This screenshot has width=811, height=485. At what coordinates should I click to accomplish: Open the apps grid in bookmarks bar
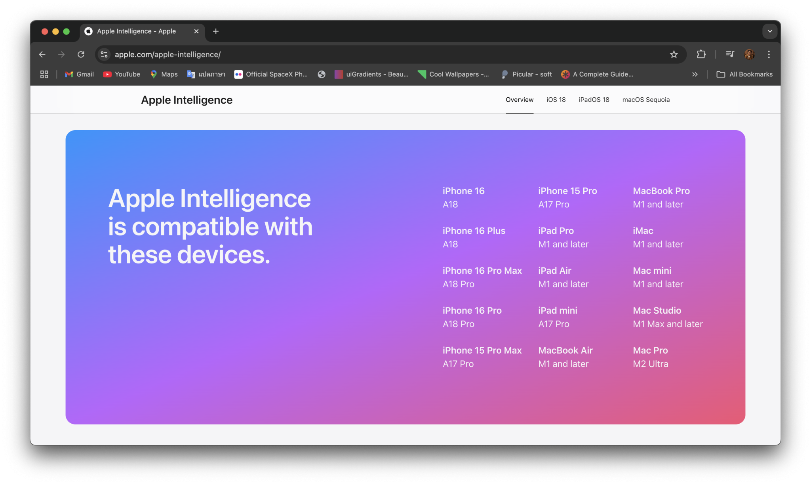click(x=44, y=74)
